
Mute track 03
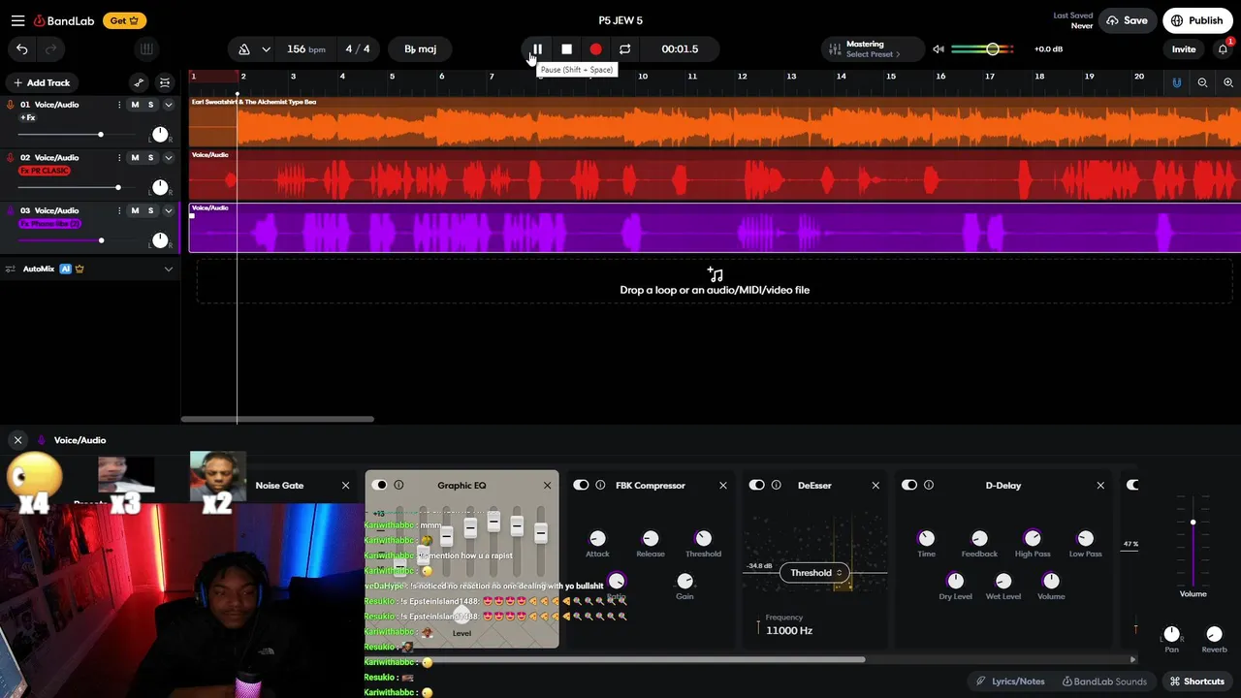click(x=135, y=210)
